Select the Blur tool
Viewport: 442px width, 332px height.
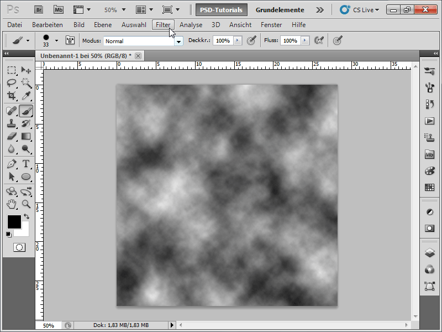coord(12,149)
